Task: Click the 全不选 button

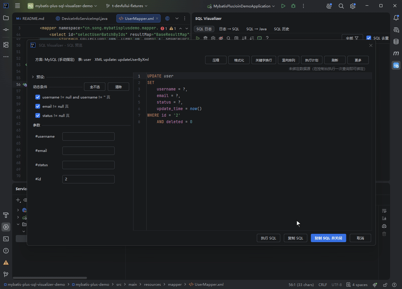Action: (x=95, y=87)
